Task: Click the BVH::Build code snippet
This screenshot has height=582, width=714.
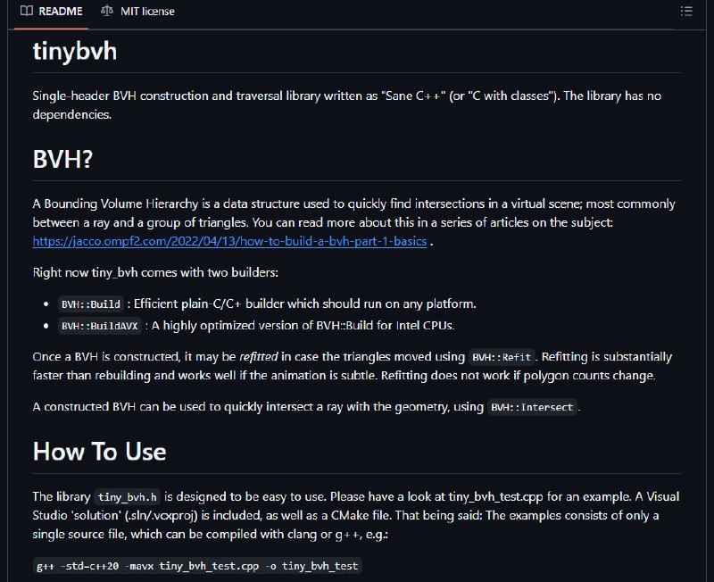Action: click(91, 304)
